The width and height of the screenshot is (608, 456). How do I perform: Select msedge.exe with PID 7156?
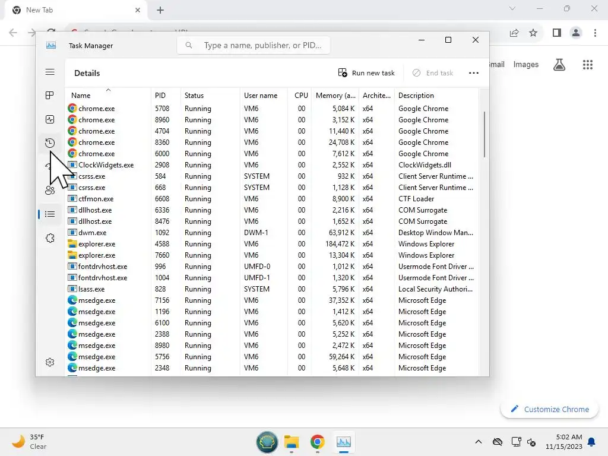point(272,300)
